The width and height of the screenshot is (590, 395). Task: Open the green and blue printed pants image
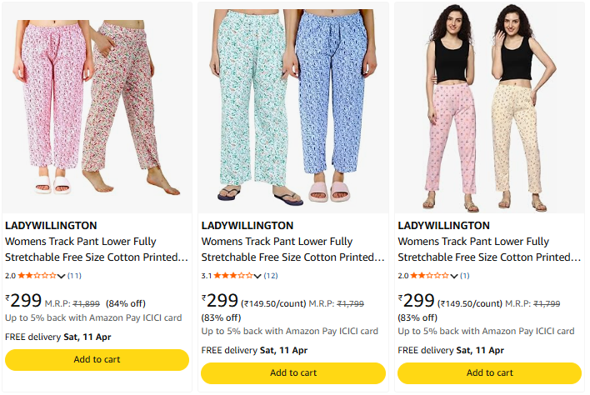tap(293, 108)
